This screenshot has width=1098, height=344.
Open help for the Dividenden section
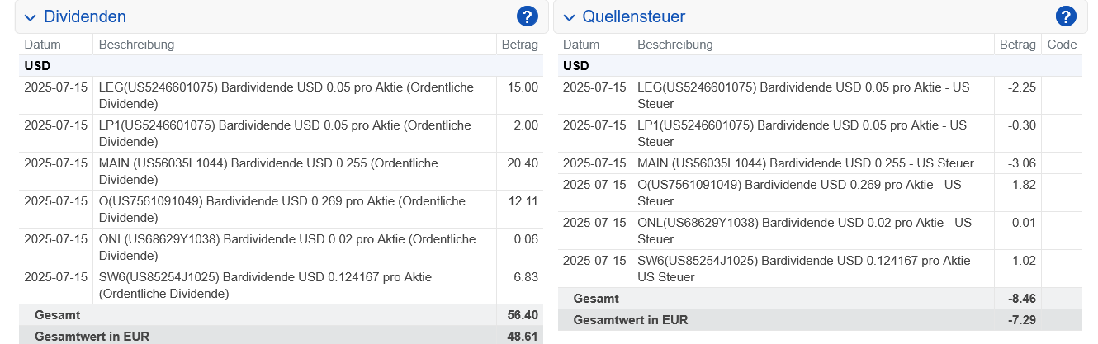pos(528,16)
